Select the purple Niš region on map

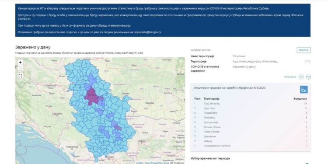[118, 127]
